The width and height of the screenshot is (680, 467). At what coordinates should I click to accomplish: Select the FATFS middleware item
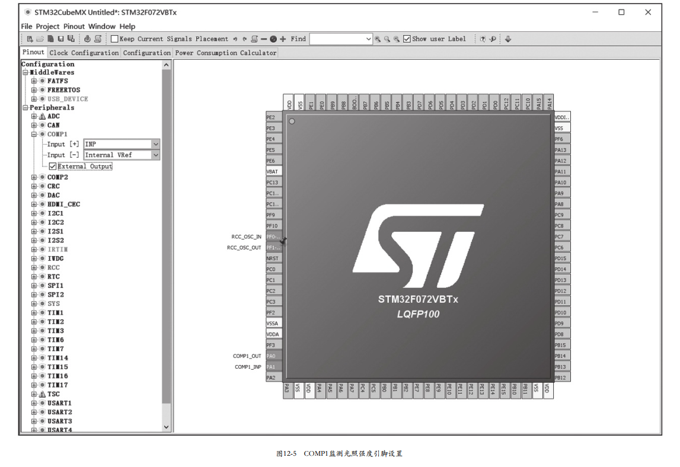(x=58, y=81)
